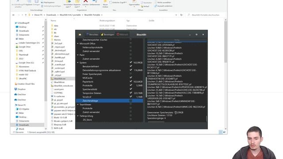This screenshot has width=283, height=159.
Task: Click Neuer Ordner in the Explorer ribbon
Action: (x=105, y=4)
